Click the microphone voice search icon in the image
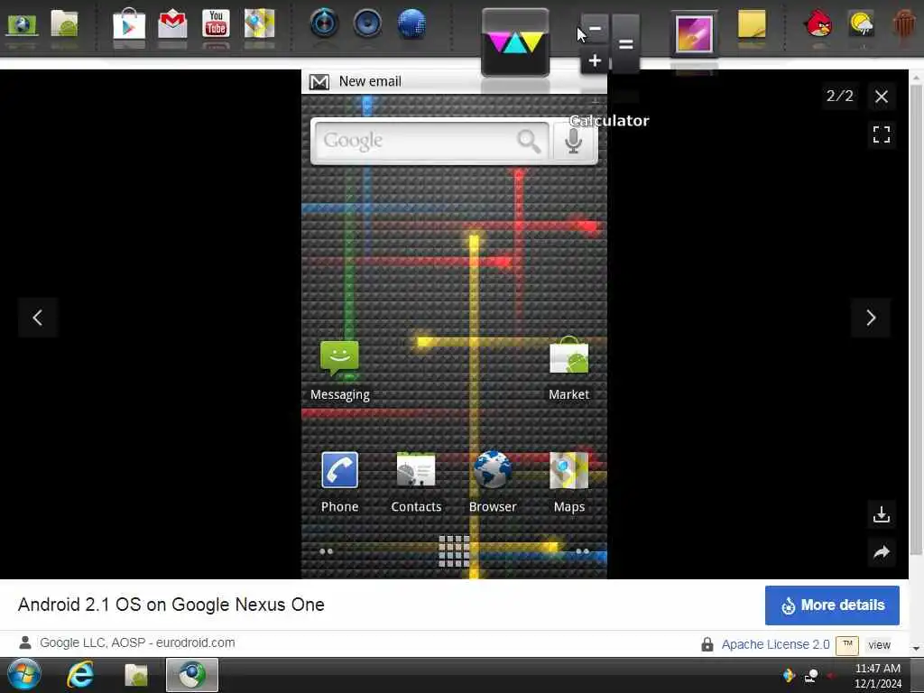Viewport: 924px width, 693px height. (574, 141)
